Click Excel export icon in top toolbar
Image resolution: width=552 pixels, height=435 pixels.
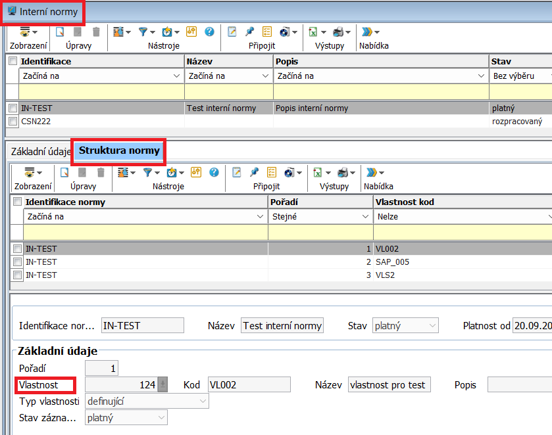point(314,32)
